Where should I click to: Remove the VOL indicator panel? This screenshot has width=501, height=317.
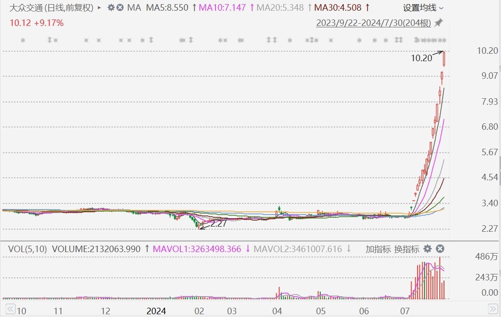point(440,249)
